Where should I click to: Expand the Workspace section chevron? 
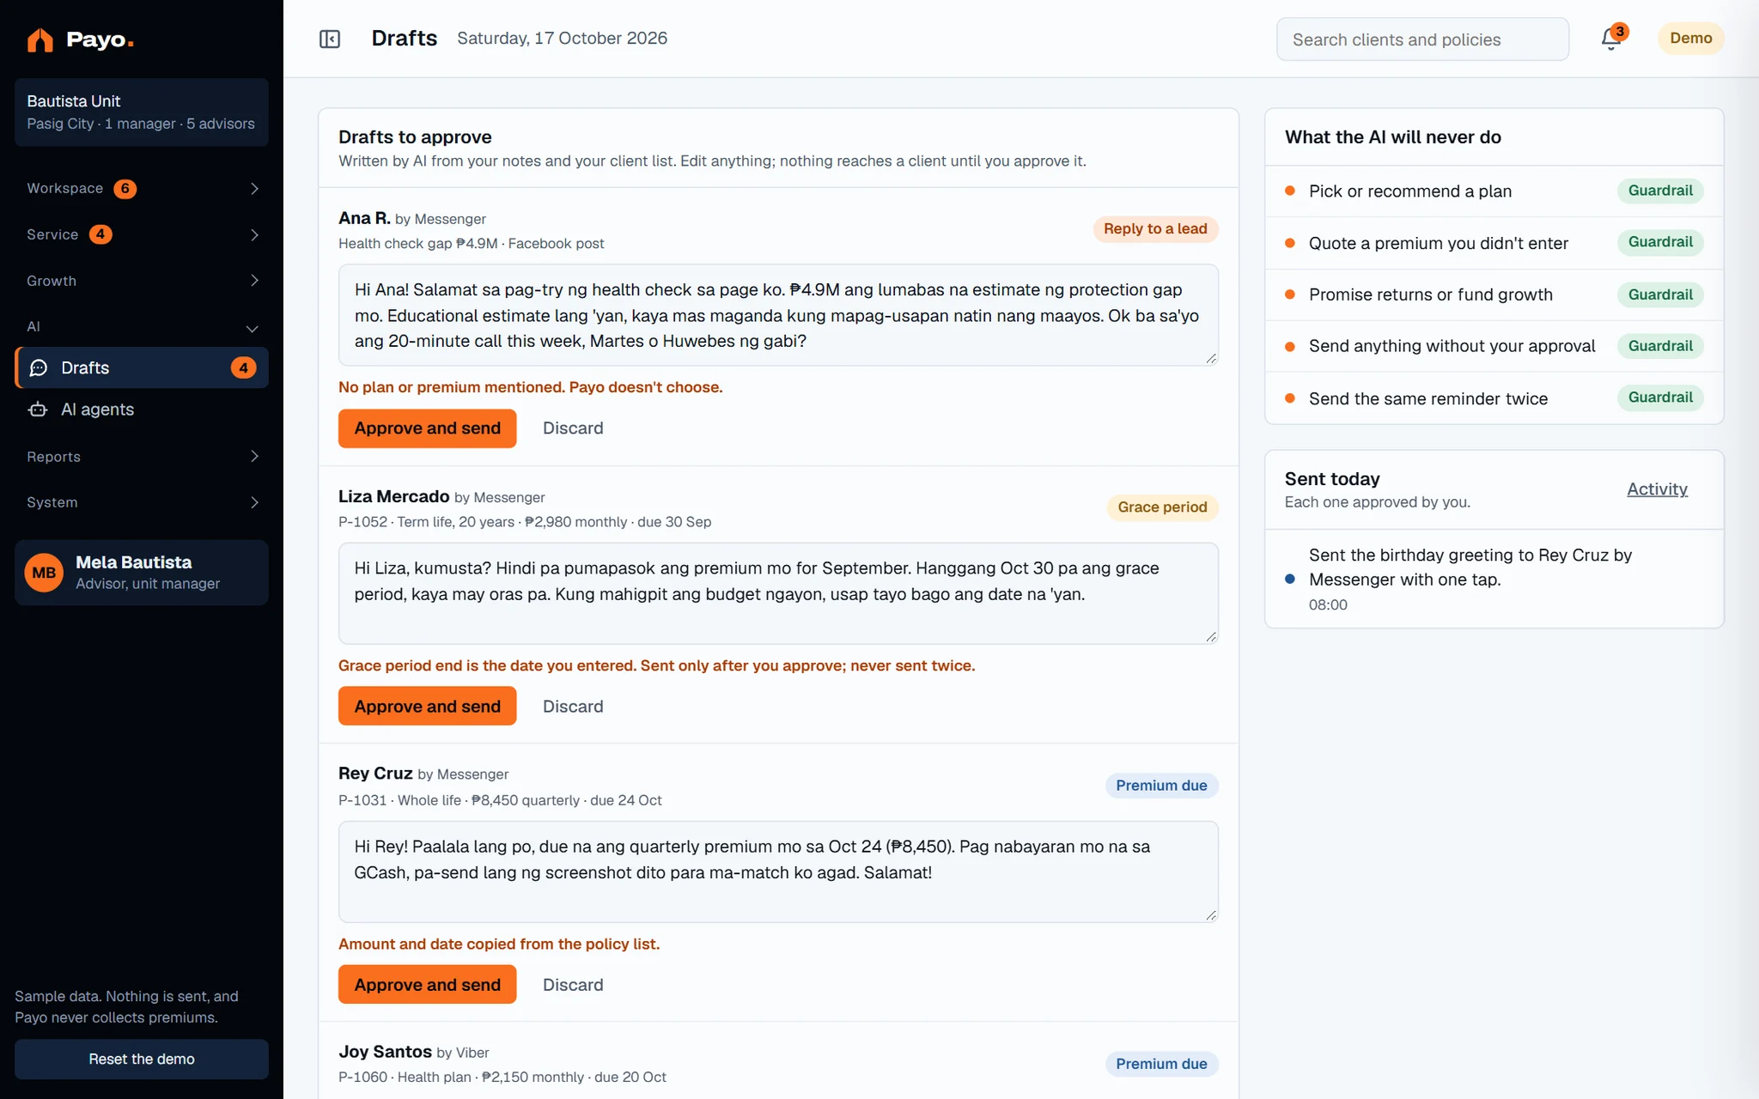(254, 189)
